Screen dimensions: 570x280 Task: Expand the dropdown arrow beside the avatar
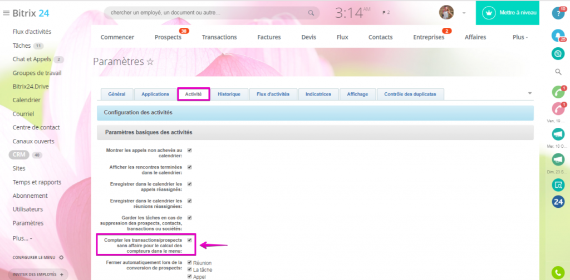coord(464,13)
